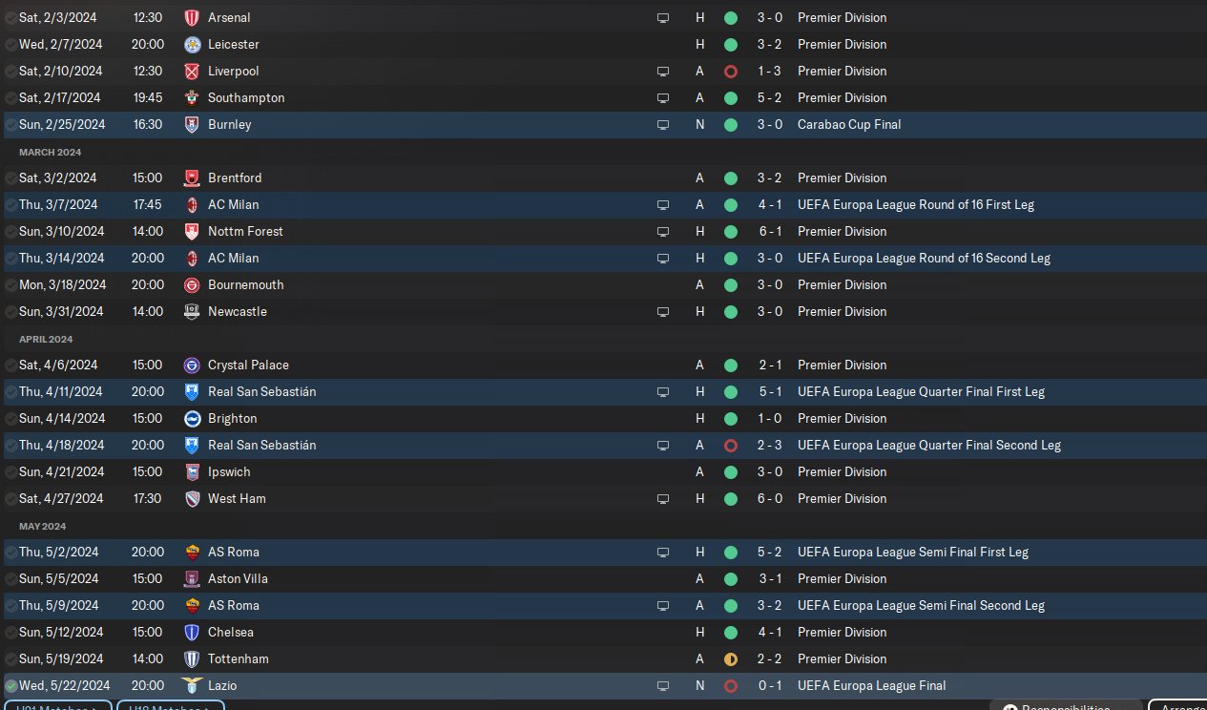1207x710 pixels.
Task: Click the green check mark beside Wed, 5/22/2024
Action: pyautogui.click(x=10, y=685)
